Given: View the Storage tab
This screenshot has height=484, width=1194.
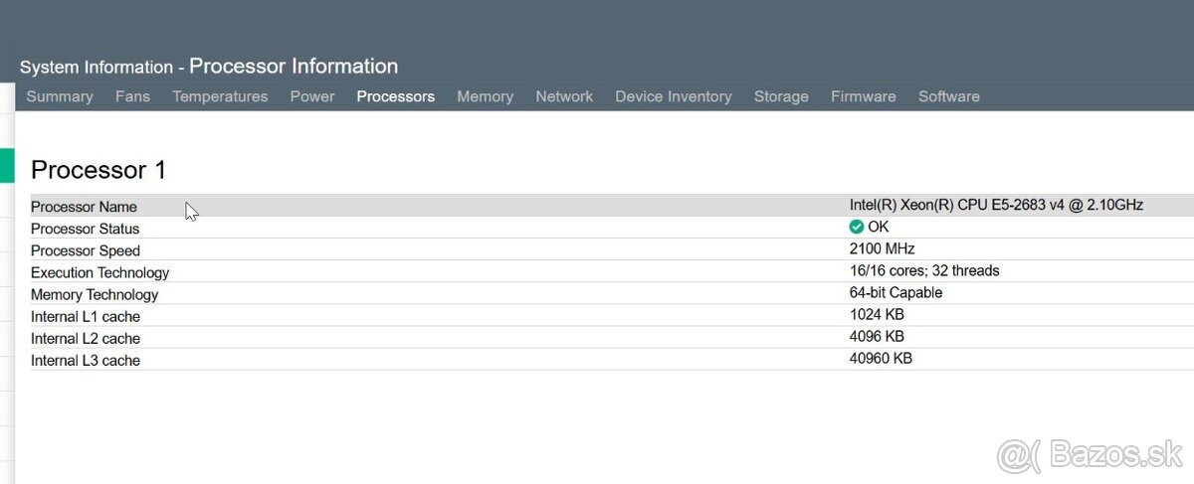Looking at the screenshot, I should point(781,96).
